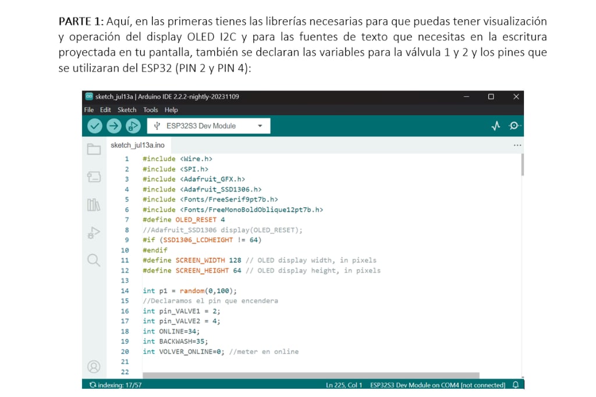Click the FreeMonoBoldOblique12pt7b include line
Screen dimensions: 596x397
tap(233, 210)
